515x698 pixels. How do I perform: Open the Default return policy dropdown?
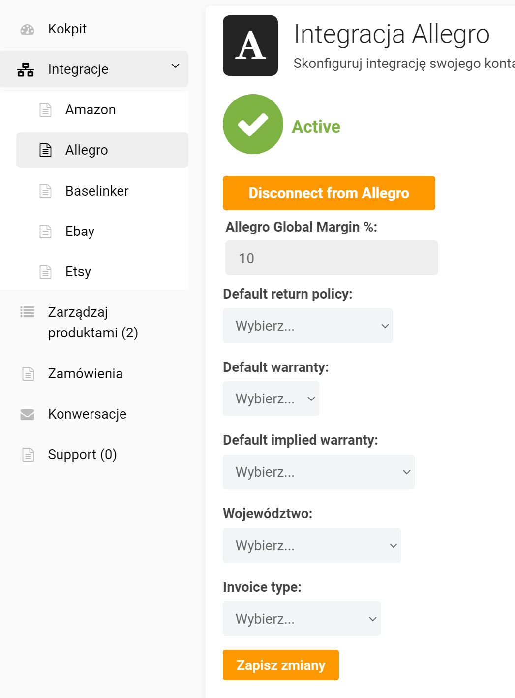pyautogui.click(x=307, y=326)
